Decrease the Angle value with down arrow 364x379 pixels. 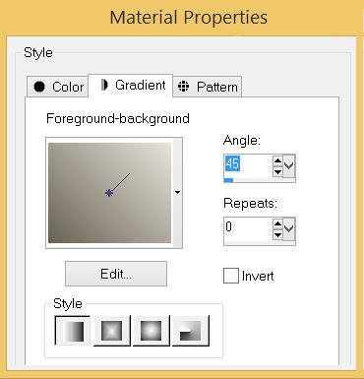[277, 171]
